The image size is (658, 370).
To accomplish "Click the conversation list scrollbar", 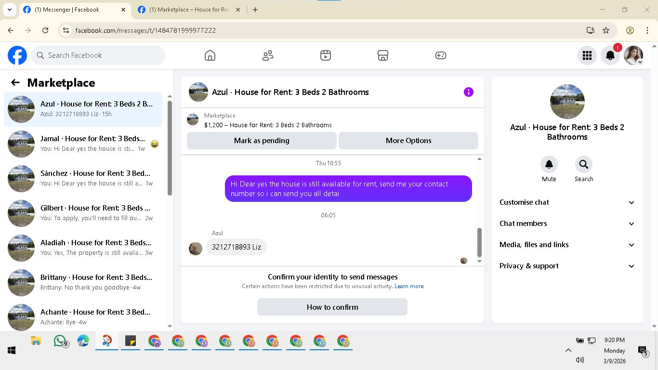I will click(170, 148).
